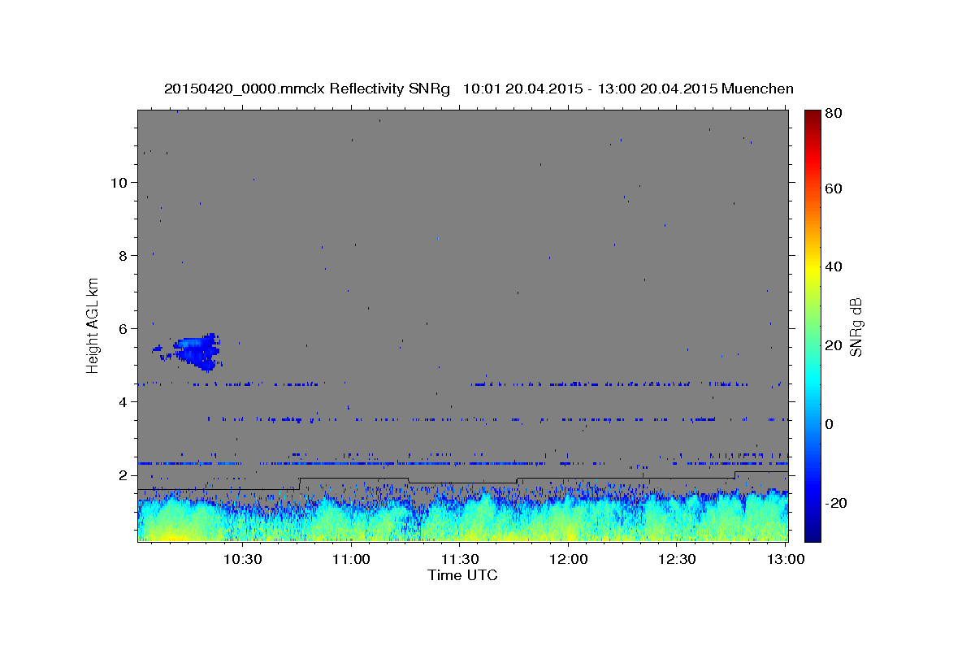Click the dark red top of the colorbar
The width and height of the screenshot is (975, 650).
pos(812,115)
